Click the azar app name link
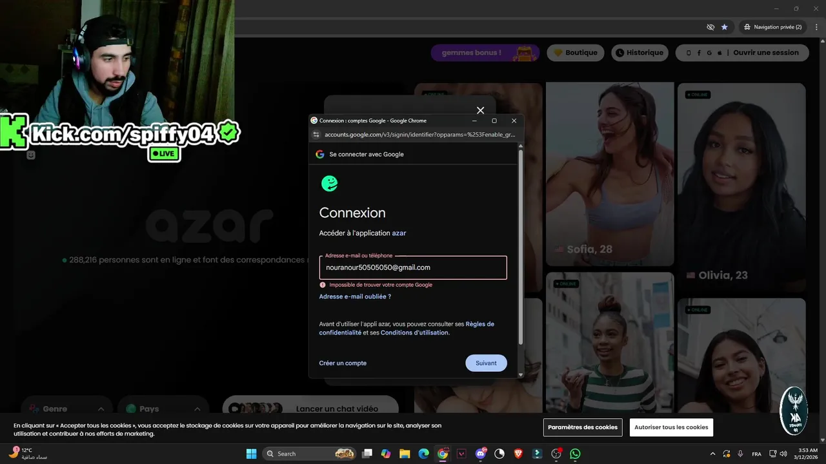Viewport: 826px width, 464px height. tap(399, 233)
